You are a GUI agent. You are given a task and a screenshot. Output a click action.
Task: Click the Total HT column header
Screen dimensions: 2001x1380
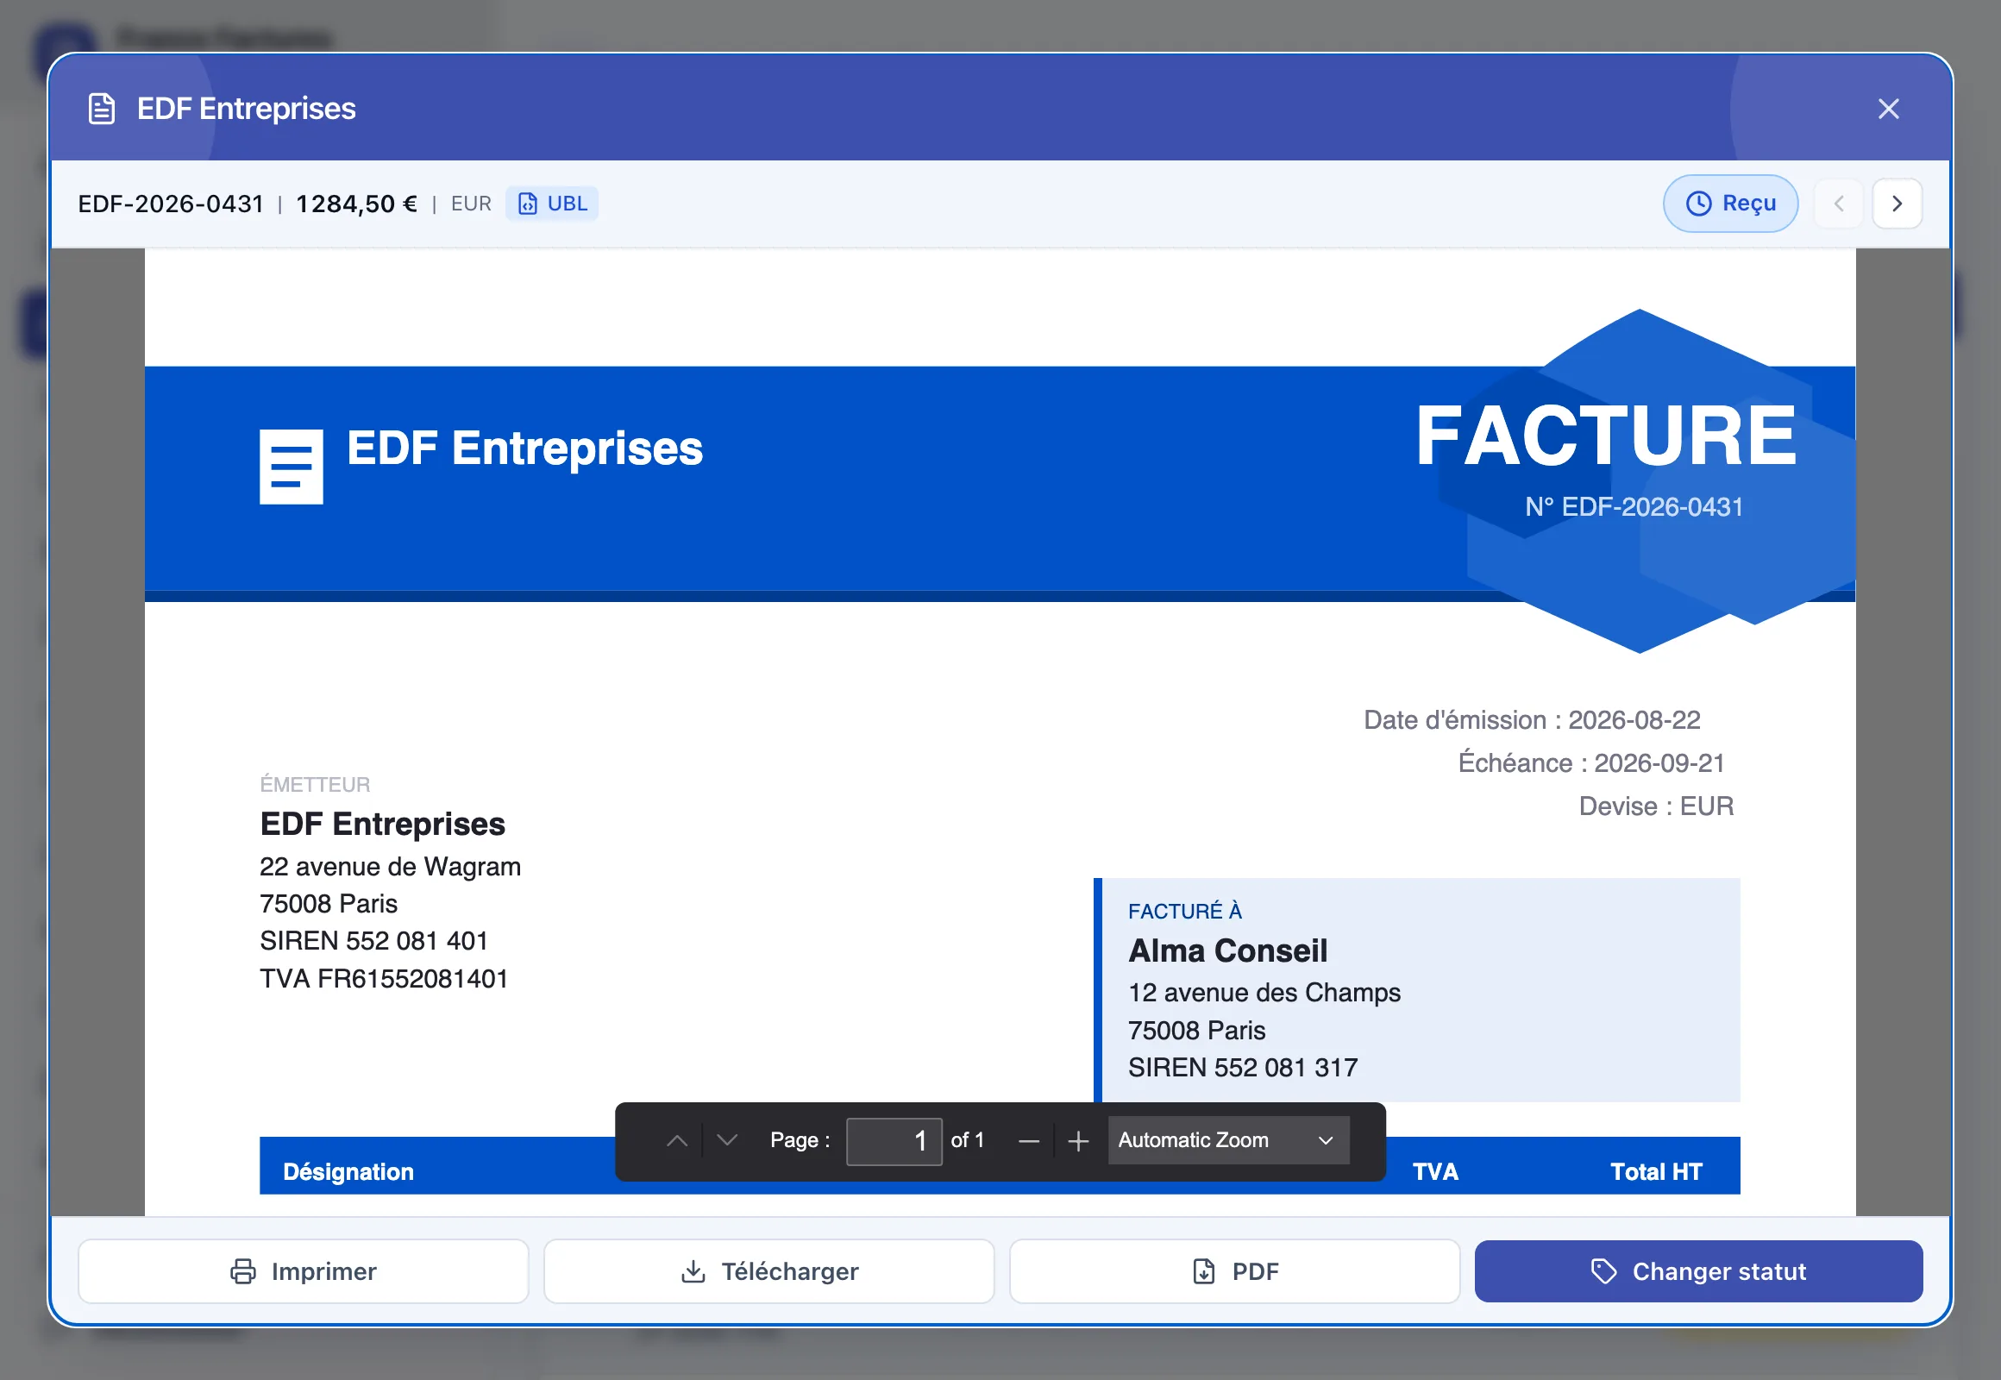pos(1656,1172)
